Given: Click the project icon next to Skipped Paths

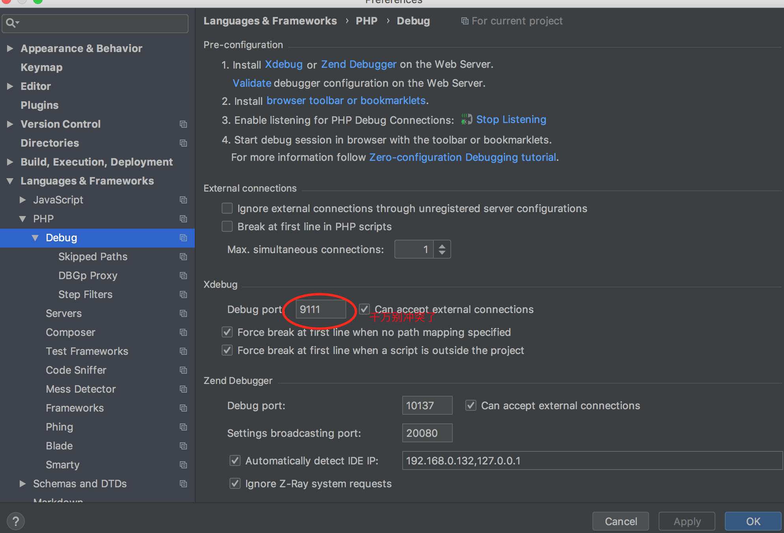Looking at the screenshot, I should click(183, 257).
